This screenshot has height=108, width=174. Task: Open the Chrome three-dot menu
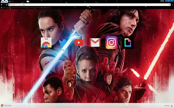(x=172, y=5)
